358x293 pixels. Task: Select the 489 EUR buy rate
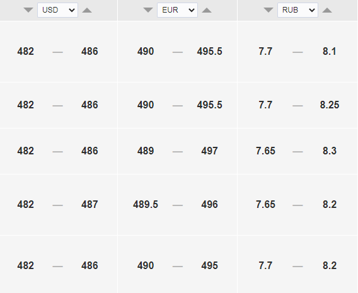coord(146,151)
